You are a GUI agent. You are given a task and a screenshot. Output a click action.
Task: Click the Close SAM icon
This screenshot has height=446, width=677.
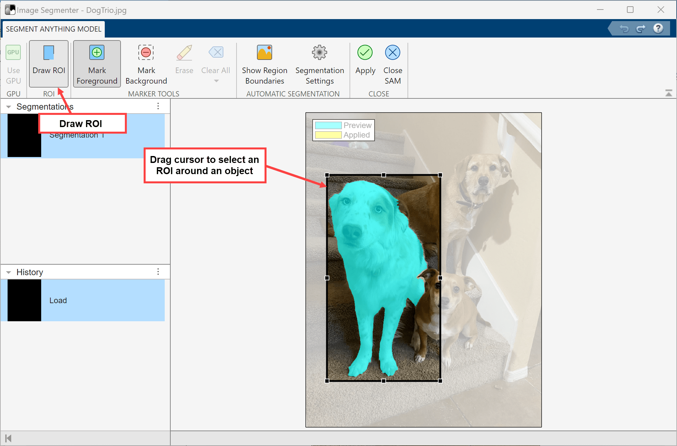click(392, 53)
